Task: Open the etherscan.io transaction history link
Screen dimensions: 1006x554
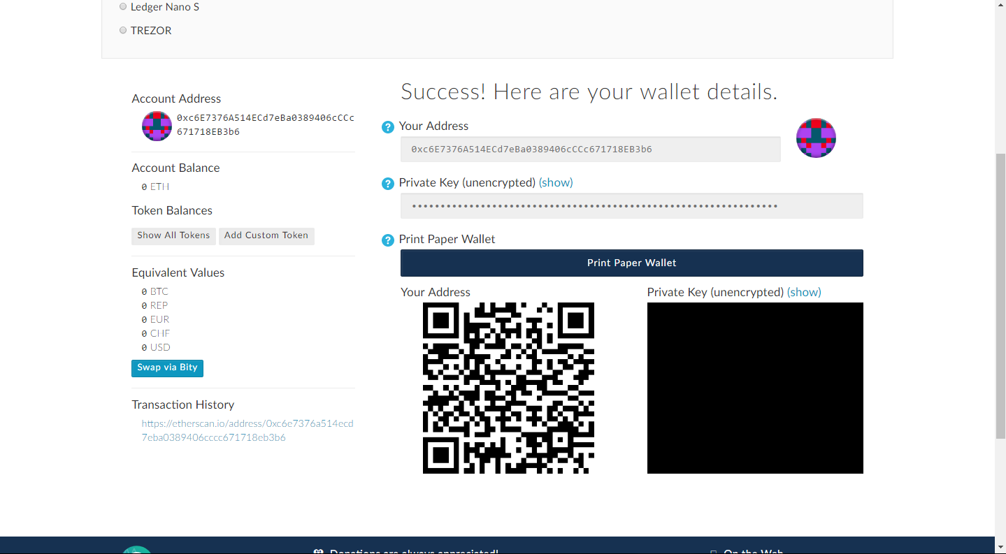Action: point(247,430)
